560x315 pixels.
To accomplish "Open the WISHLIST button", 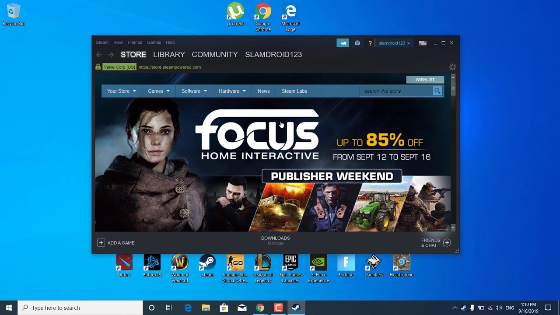I will pyautogui.click(x=425, y=80).
